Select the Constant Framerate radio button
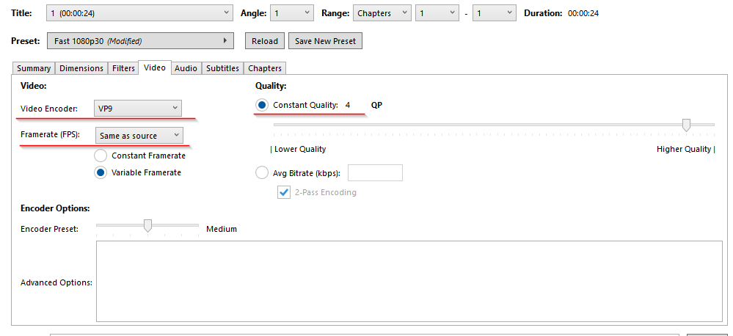Viewport: 733px width, 336px height. click(x=101, y=156)
